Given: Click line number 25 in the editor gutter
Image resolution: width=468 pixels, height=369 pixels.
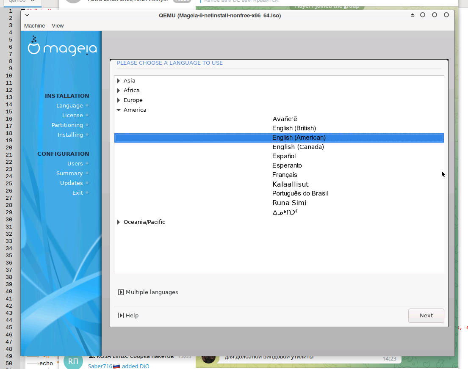Looking at the screenshot, I should coord(9,184).
